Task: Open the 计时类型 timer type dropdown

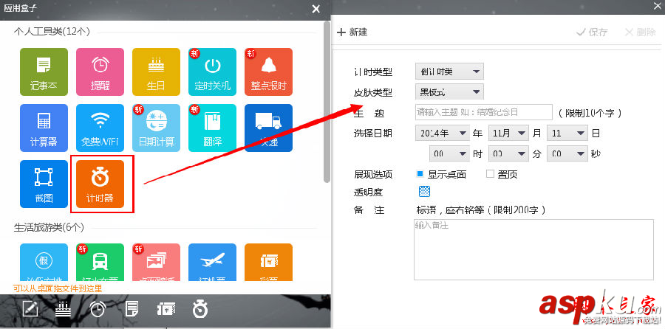Action: 449,72
